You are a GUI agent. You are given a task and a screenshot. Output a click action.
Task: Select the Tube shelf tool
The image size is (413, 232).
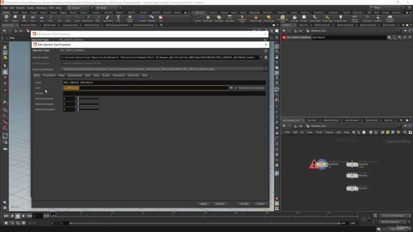pyautogui.click(x=24, y=19)
